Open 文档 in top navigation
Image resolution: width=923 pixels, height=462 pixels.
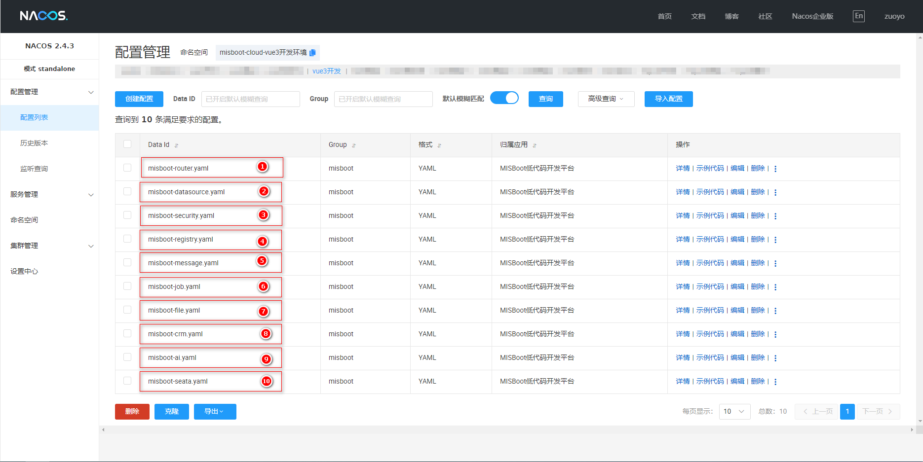[698, 16]
